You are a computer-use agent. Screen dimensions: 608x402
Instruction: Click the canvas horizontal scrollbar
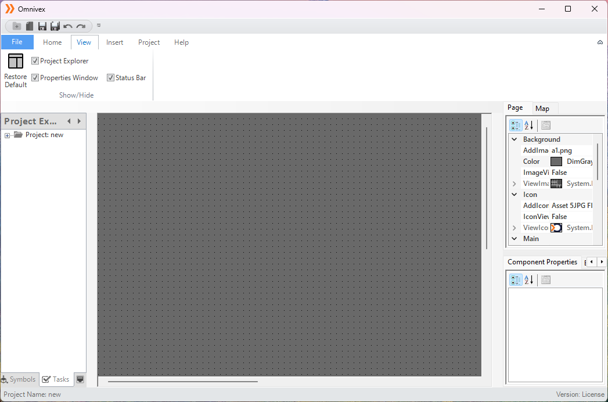click(x=183, y=382)
